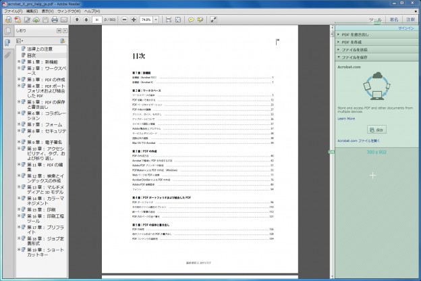Select 第 2 章 ワークスペース bookmark
This screenshot has width=421, height=281.
click(47, 71)
